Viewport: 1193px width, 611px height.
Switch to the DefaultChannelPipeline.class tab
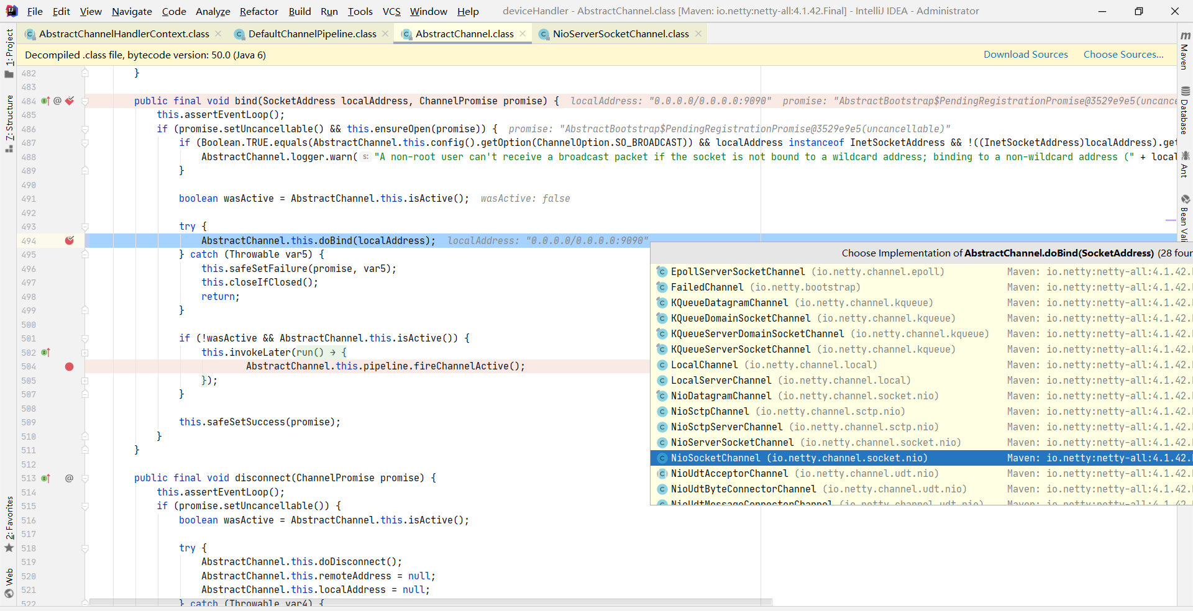[x=313, y=34]
